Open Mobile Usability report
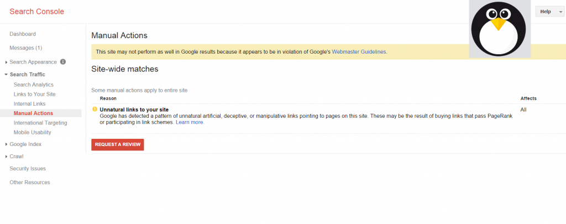 (x=33, y=132)
